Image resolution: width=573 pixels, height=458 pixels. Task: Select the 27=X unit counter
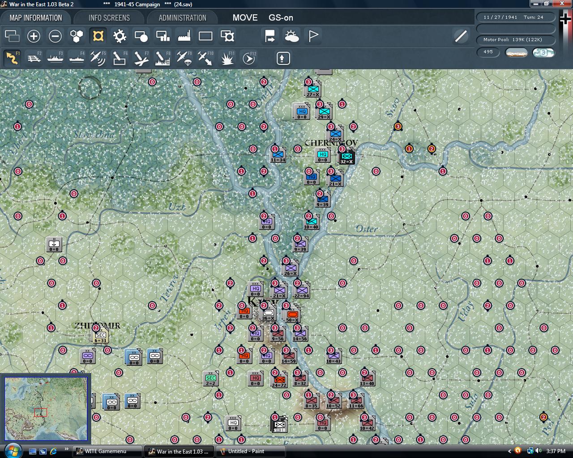point(313,89)
